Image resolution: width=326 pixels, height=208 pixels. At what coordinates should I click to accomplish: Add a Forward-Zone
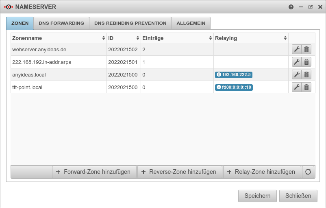coord(94,172)
